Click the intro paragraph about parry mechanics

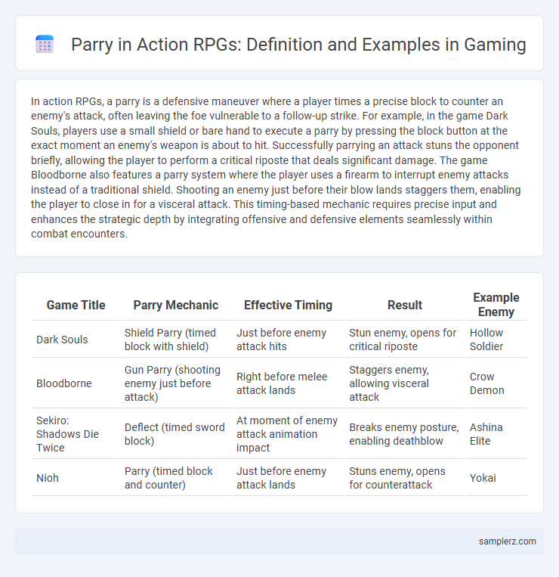pyautogui.click(x=276, y=167)
